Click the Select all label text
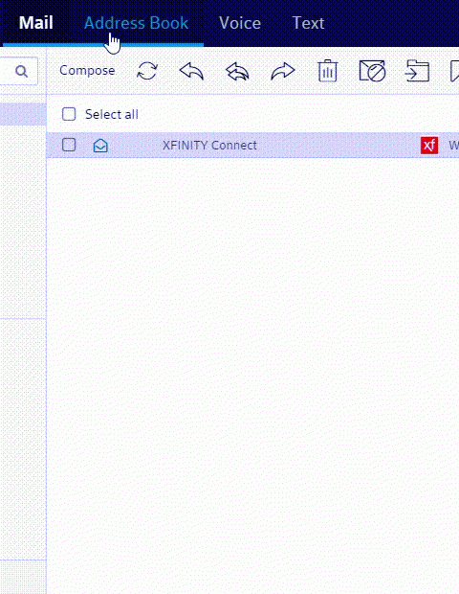This screenshot has height=594, width=459. [112, 114]
